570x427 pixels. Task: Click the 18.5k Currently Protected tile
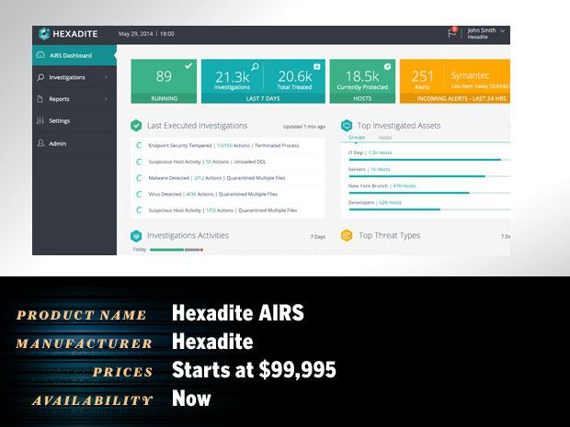(x=362, y=82)
